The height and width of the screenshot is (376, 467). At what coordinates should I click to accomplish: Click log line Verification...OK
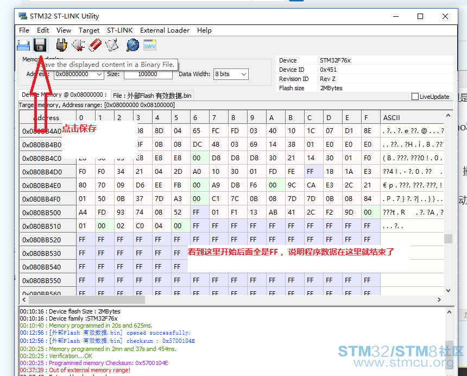click(x=56, y=356)
